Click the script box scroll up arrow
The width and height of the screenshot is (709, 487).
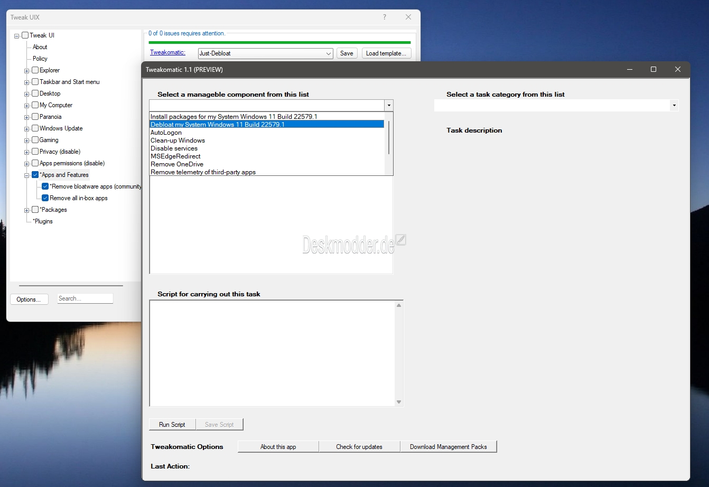[x=399, y=305]
